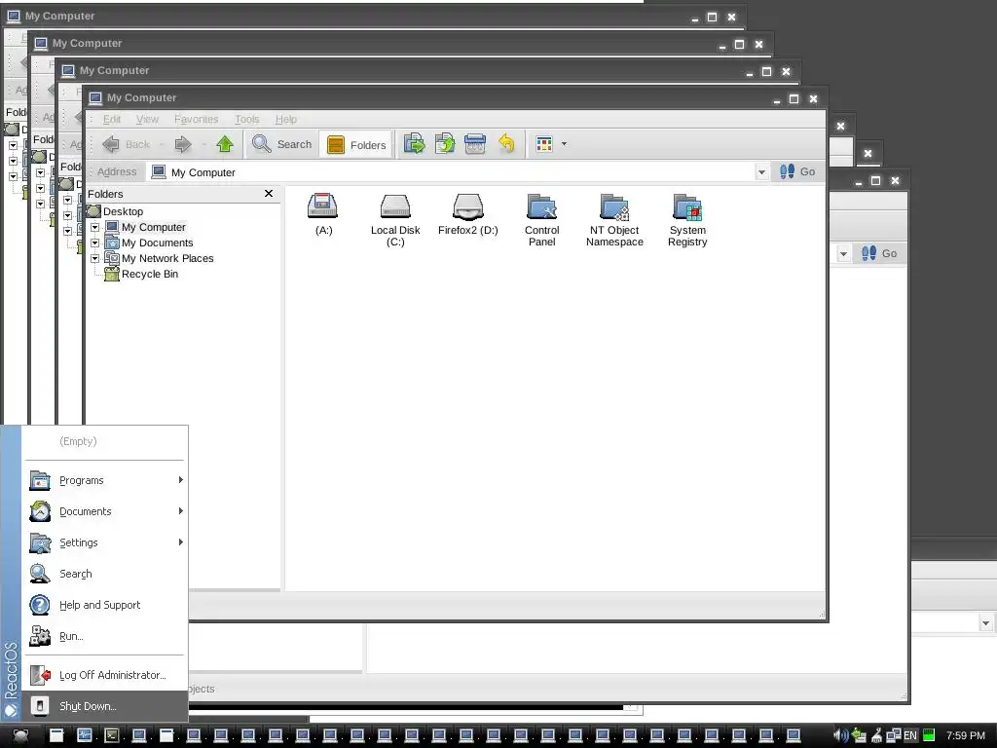Select Desktop in the folder tree
This screenshot has height=748, width=997.
click(x=124, y=211)
